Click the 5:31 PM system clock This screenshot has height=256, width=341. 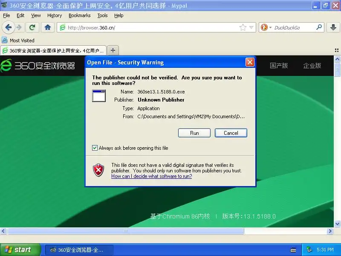[325, 250]
